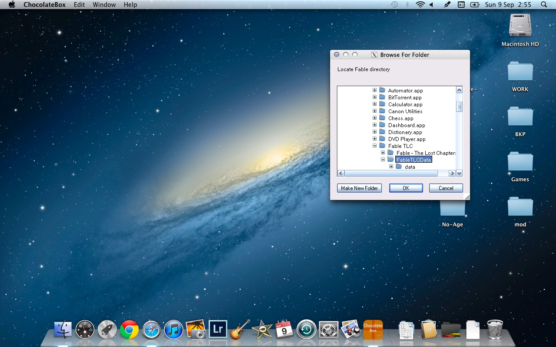Select the DVD Player.app folder

point(407,139)
